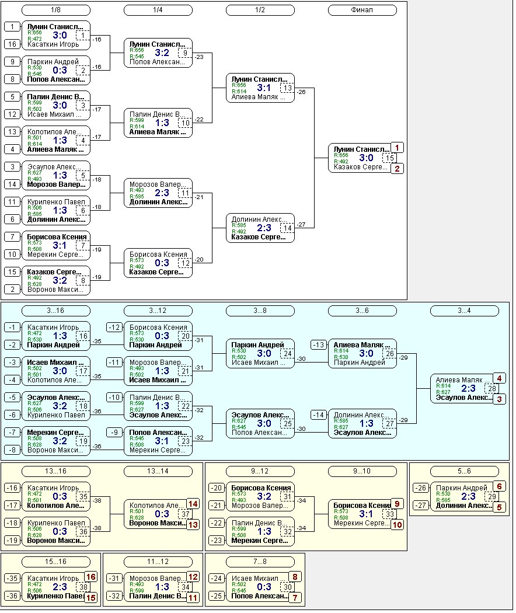Click seed box 9 beside Паркин Андрей in 1/8
Screen dimensions: 516x613
coord(12,62)
